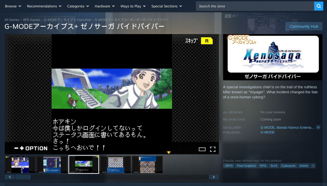Click the game logo header image
This screenshot has height=186, width=327.
tap(273, 57)
